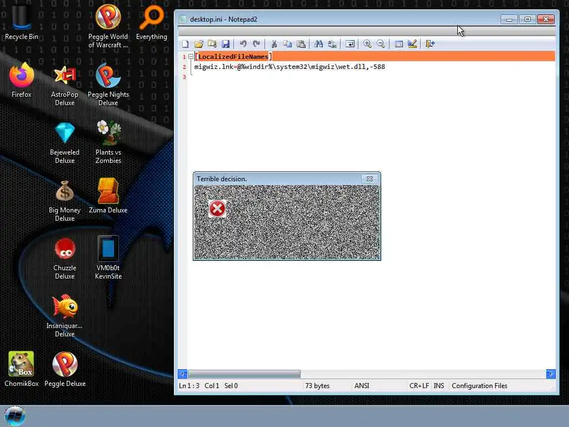Open the customize schemes icon

412,44
